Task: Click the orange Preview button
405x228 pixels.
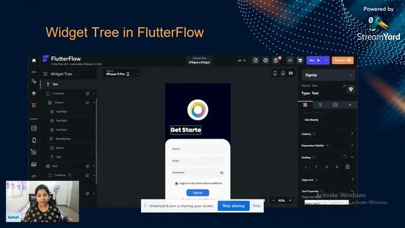Action: coord(343,60)
